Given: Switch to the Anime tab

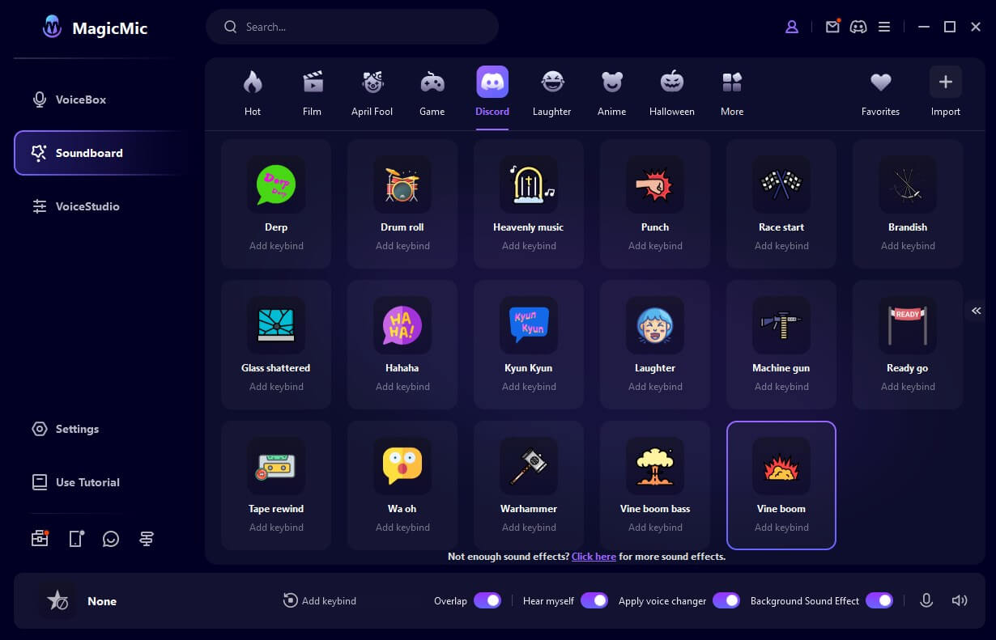Looking at the screenshot, I should pyautogui.click(x=611, y=91).
